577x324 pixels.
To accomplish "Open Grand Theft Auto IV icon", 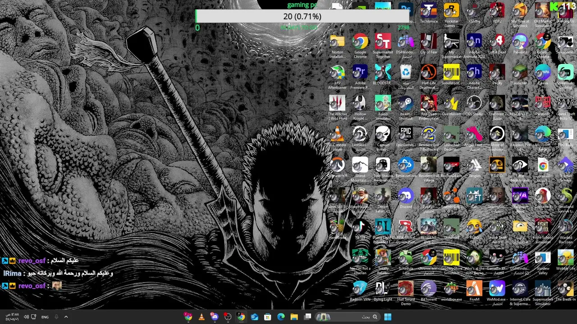I will click(566, 108).
